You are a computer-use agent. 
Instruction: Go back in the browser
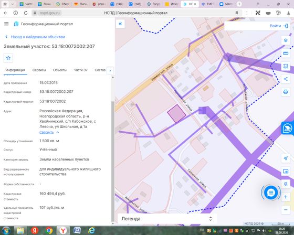coord(5,13)
